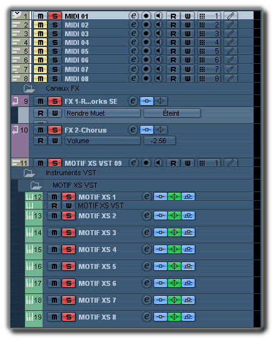Open channel settings (e) for MIDI 01
Image resolution: width=278 pixels, height=344 pixels.
(x=133, y=16)
